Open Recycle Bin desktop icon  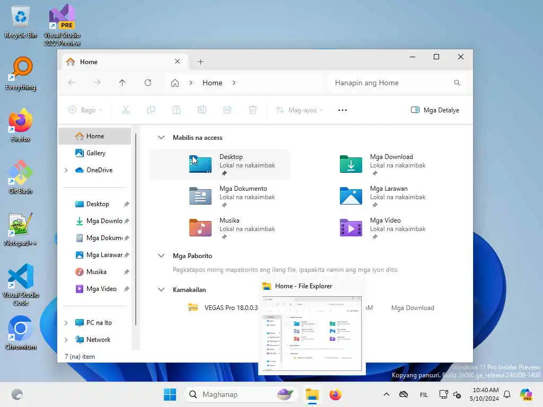pos(21,22)
